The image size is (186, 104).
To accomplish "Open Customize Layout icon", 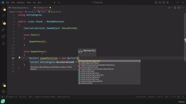I will tap(167, 3).
